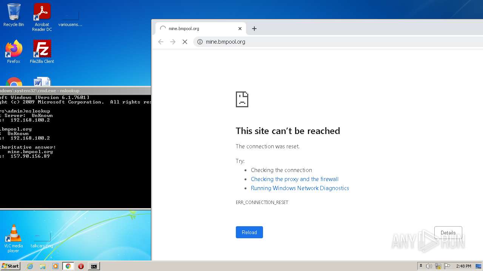The width and height of the screenshot is (483, 271).
Task: Show error Details
Action: (448, 233)
